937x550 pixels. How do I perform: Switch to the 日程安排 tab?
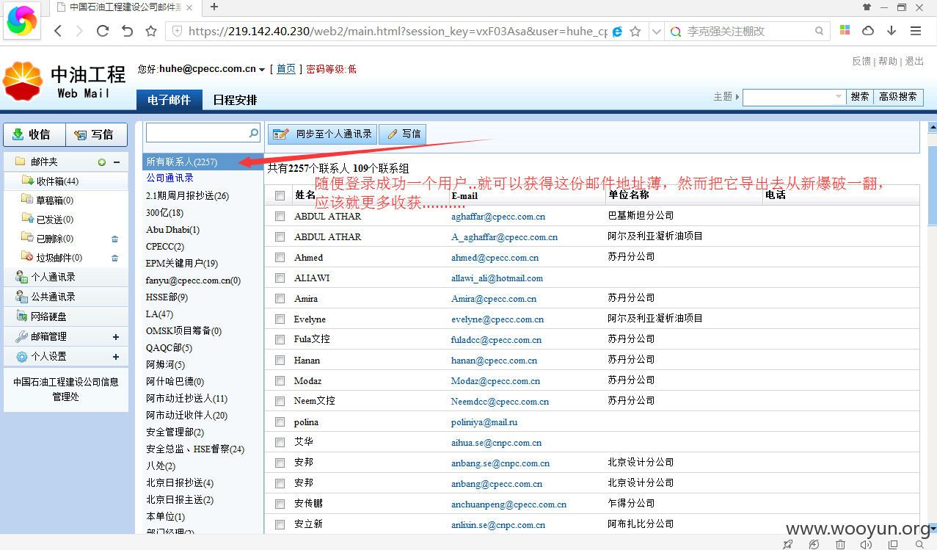(x=235, y=100)
